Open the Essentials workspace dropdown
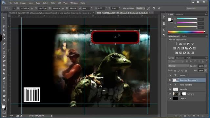The height and width of the screenshot is (118, 210). coord(197,8)
